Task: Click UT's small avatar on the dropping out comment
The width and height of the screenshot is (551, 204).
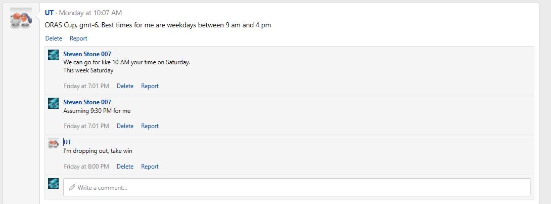Action: [53, 143]
